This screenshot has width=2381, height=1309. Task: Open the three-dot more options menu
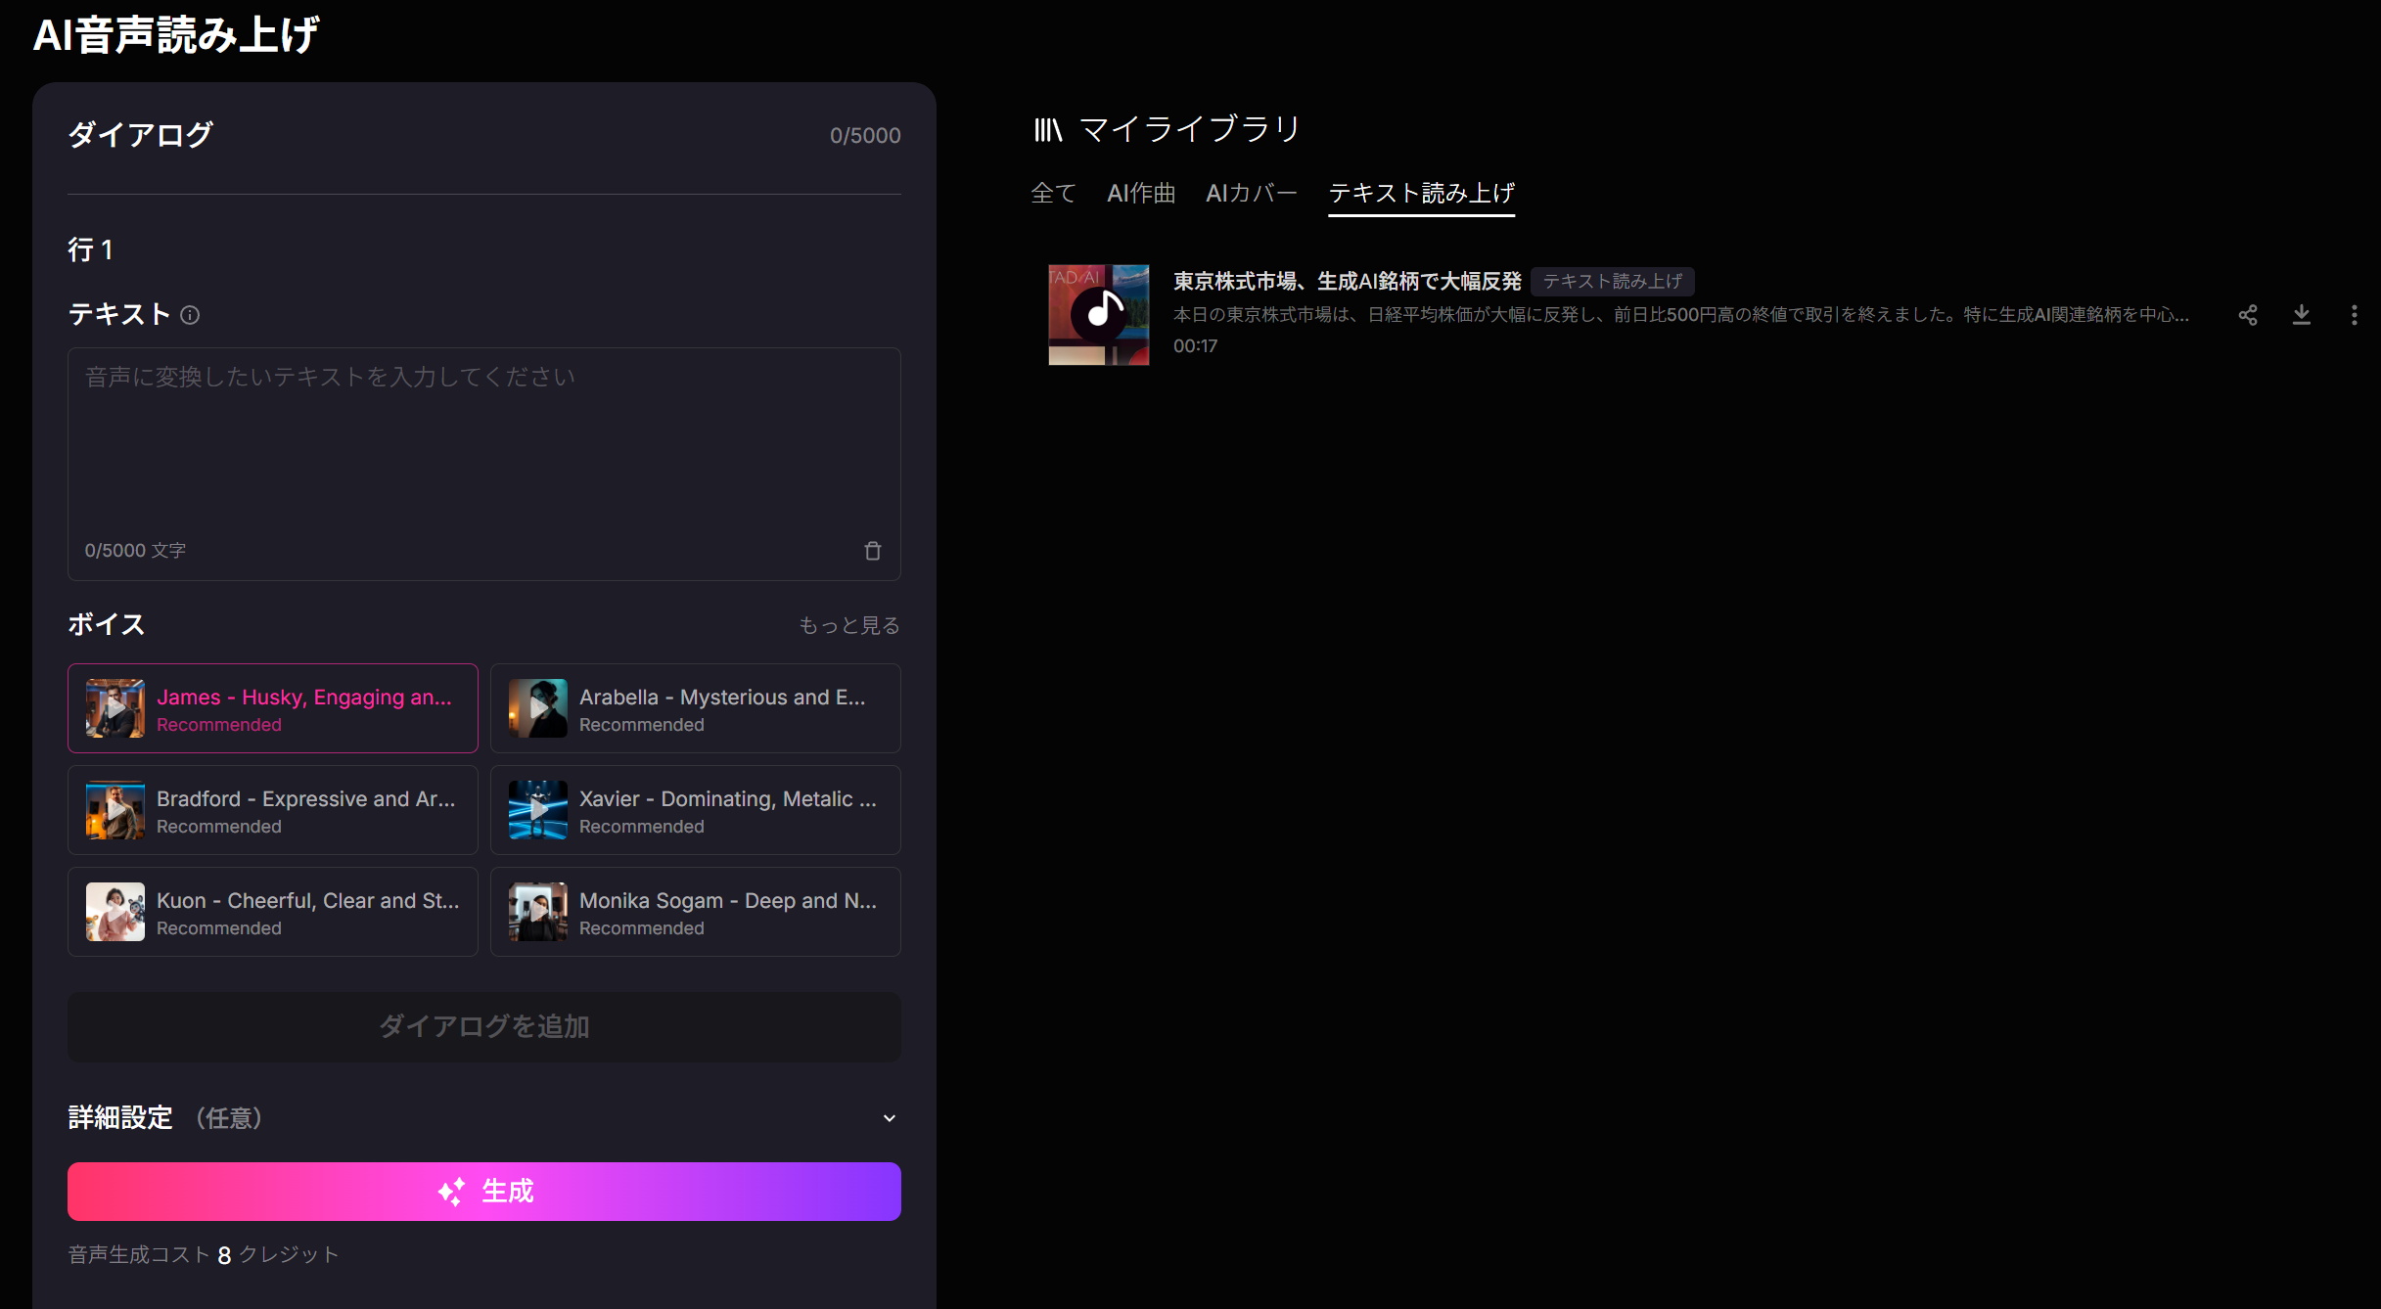[x=2354, y=315]
